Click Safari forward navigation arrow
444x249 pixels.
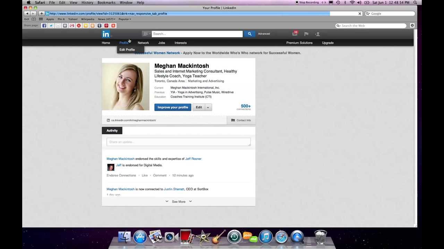33,13
